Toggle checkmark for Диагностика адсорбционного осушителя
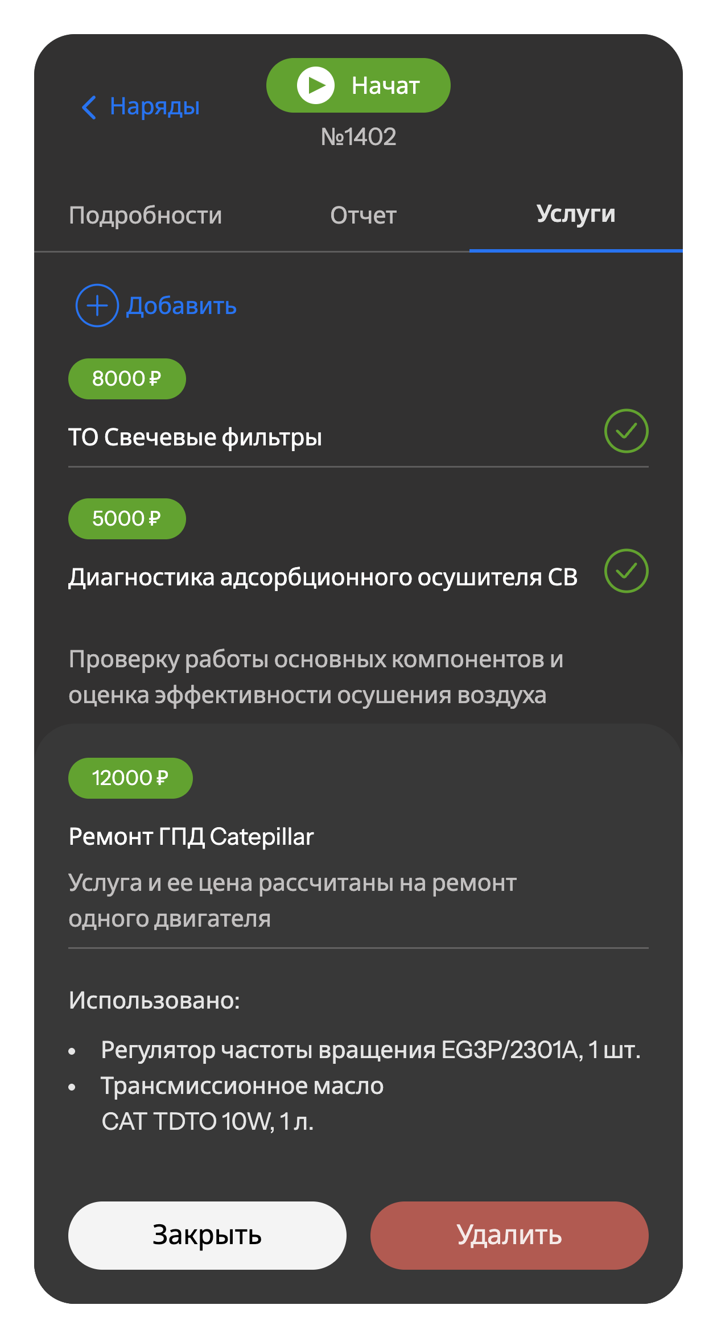Screen dimensions: 717x1338 (626, 571)
